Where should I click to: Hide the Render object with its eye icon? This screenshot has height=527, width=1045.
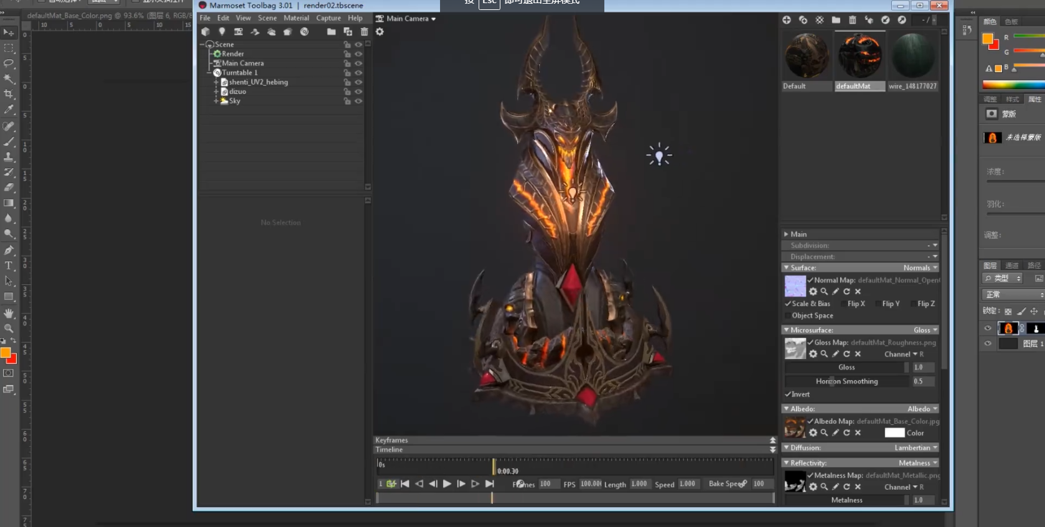pyautogui.click(x=358, y=54)
